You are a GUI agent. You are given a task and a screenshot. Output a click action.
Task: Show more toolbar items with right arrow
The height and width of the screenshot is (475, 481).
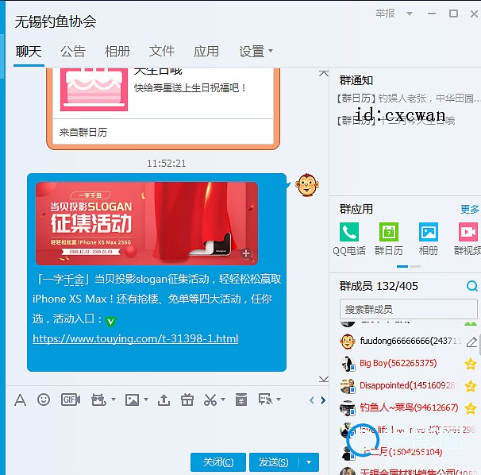coord(323,400)
